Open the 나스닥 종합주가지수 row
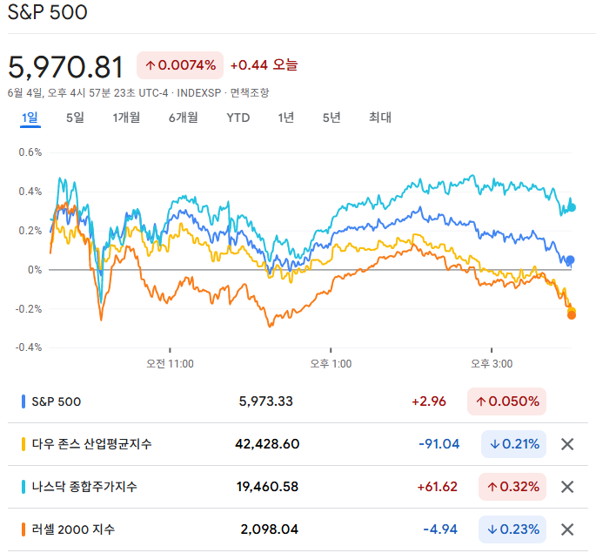Screen dimensions: 596x553 tap(84, 487)
